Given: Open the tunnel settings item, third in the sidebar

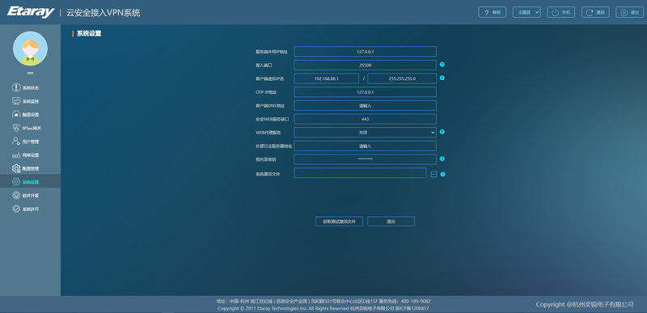Looking at the screenshot, I should click(x=26, y=115).
